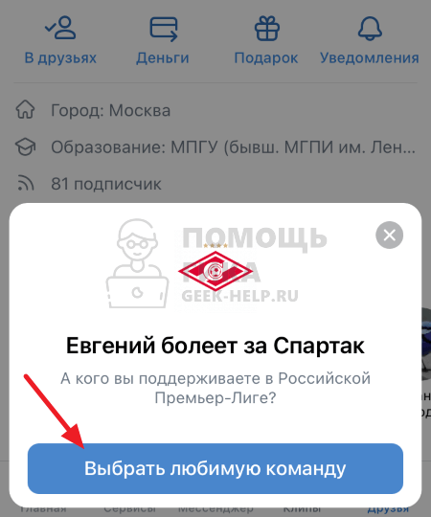Click Выбрать любимую команду button
This screenshot has width=431, height=517.
point(215,468)
